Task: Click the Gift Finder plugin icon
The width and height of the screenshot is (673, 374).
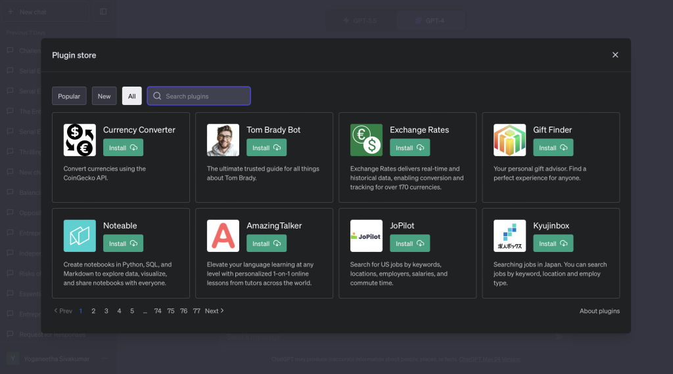Action: 510,140
